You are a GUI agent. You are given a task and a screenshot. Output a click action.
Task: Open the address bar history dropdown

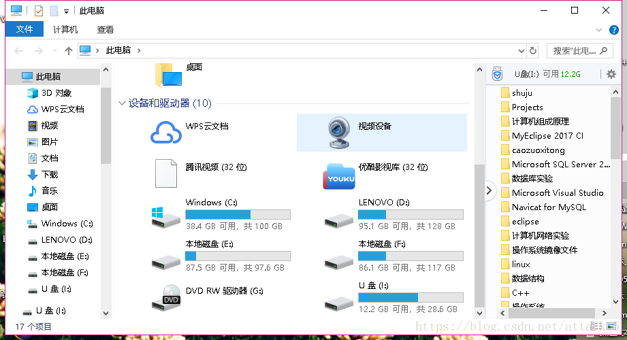point(521,51)
